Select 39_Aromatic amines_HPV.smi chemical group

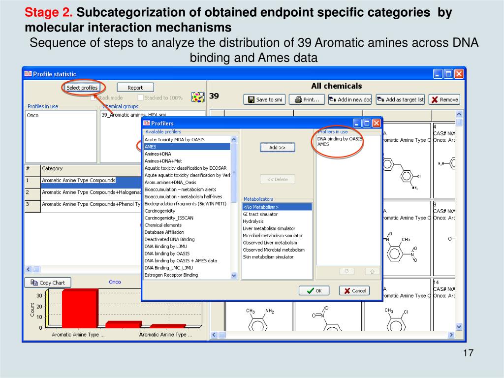(x=134, y=114)
